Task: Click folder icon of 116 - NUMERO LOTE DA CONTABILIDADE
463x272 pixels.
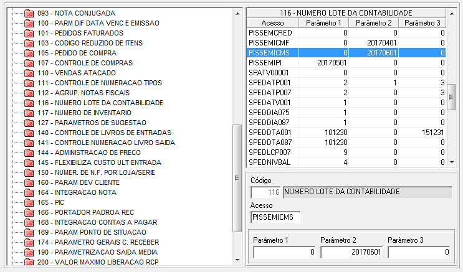Action: (29, 103)
